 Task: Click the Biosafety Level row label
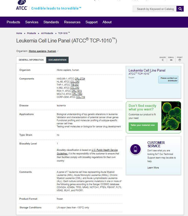[28, 144]
